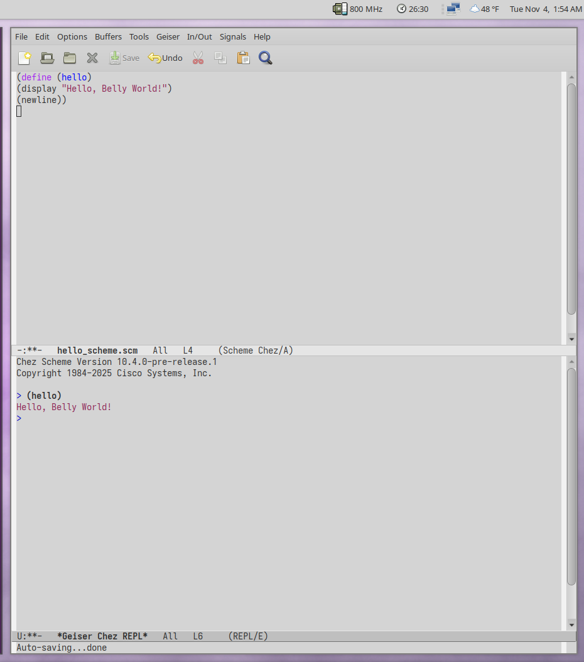Click the (Scheme Chez/A) mode indicator
Viewport: 584px width, 662px height.
256,350
